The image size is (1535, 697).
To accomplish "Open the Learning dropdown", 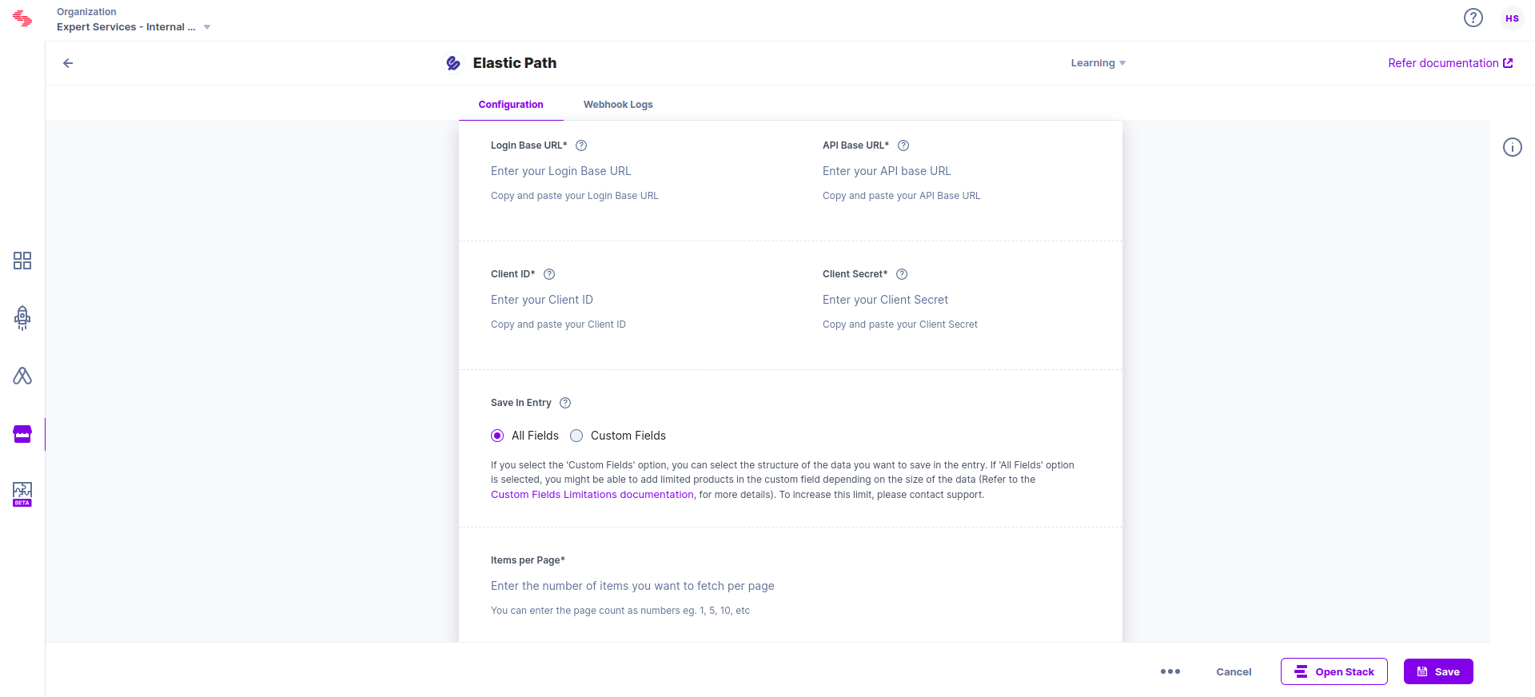I will click(x=1098, y=63).
